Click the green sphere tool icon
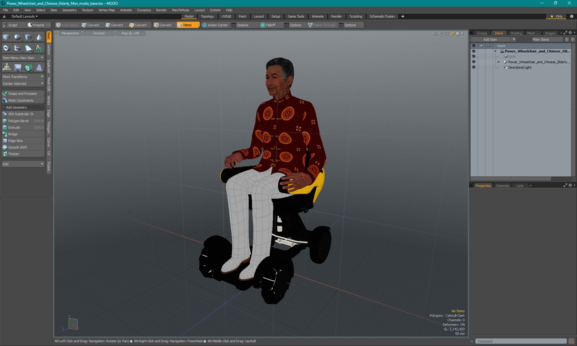Viewport: 577px width, 346px height. (x=29, y=67)
